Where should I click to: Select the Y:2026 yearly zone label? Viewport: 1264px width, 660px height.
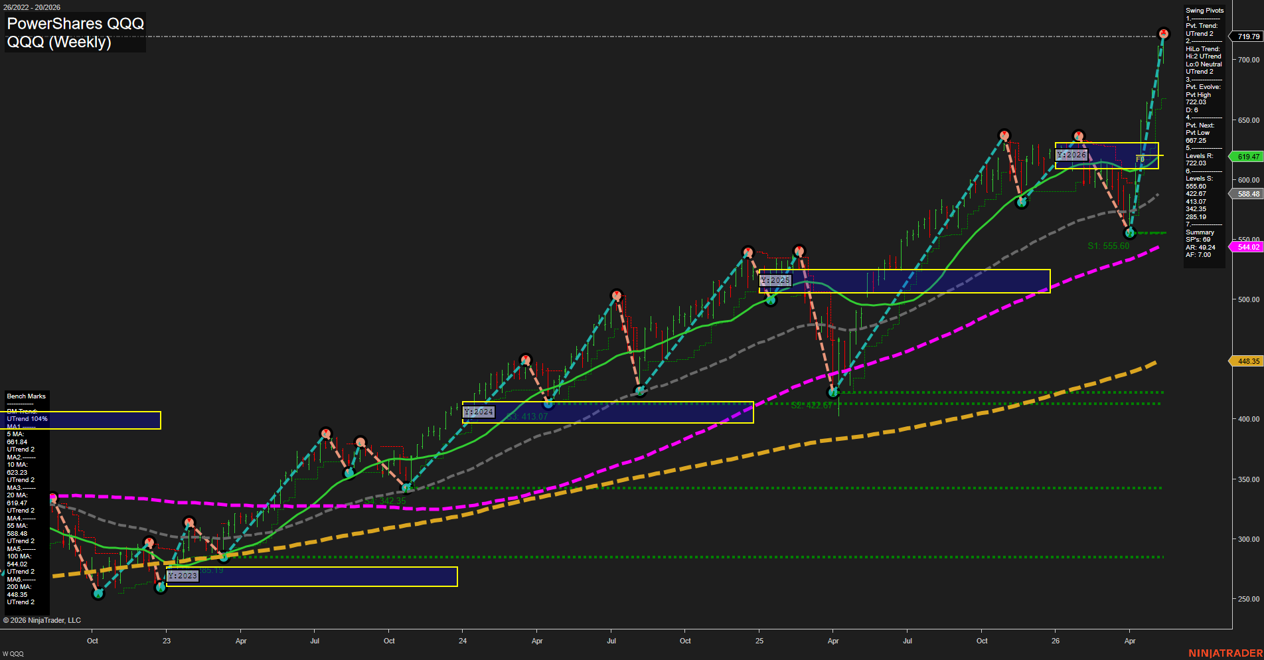[x=1071, y=155]
